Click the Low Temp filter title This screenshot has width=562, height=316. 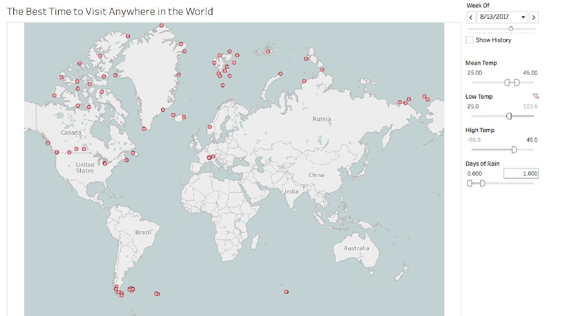479,97
